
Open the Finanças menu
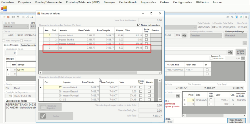[x=109, y=2]
